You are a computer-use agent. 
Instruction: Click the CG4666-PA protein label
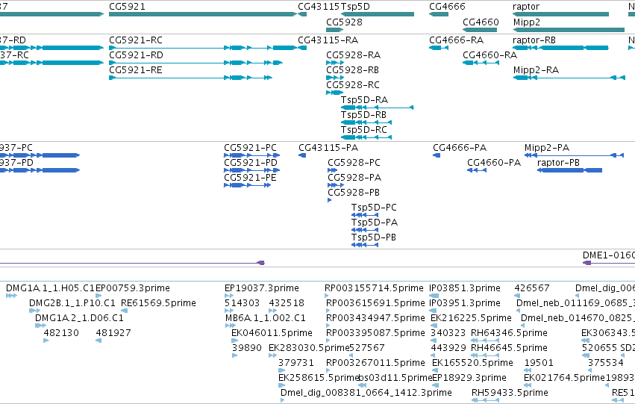(x=460, y=148)
